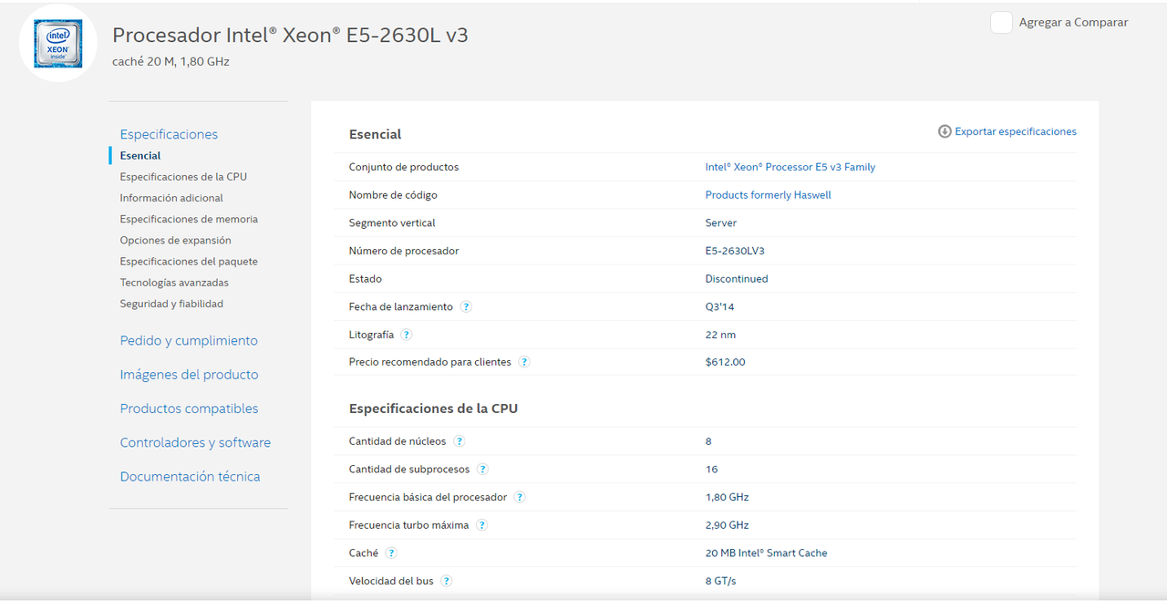Open Tecnologías avanzadas in sidebar
1167x610 pixels.
tap(174, 283)
